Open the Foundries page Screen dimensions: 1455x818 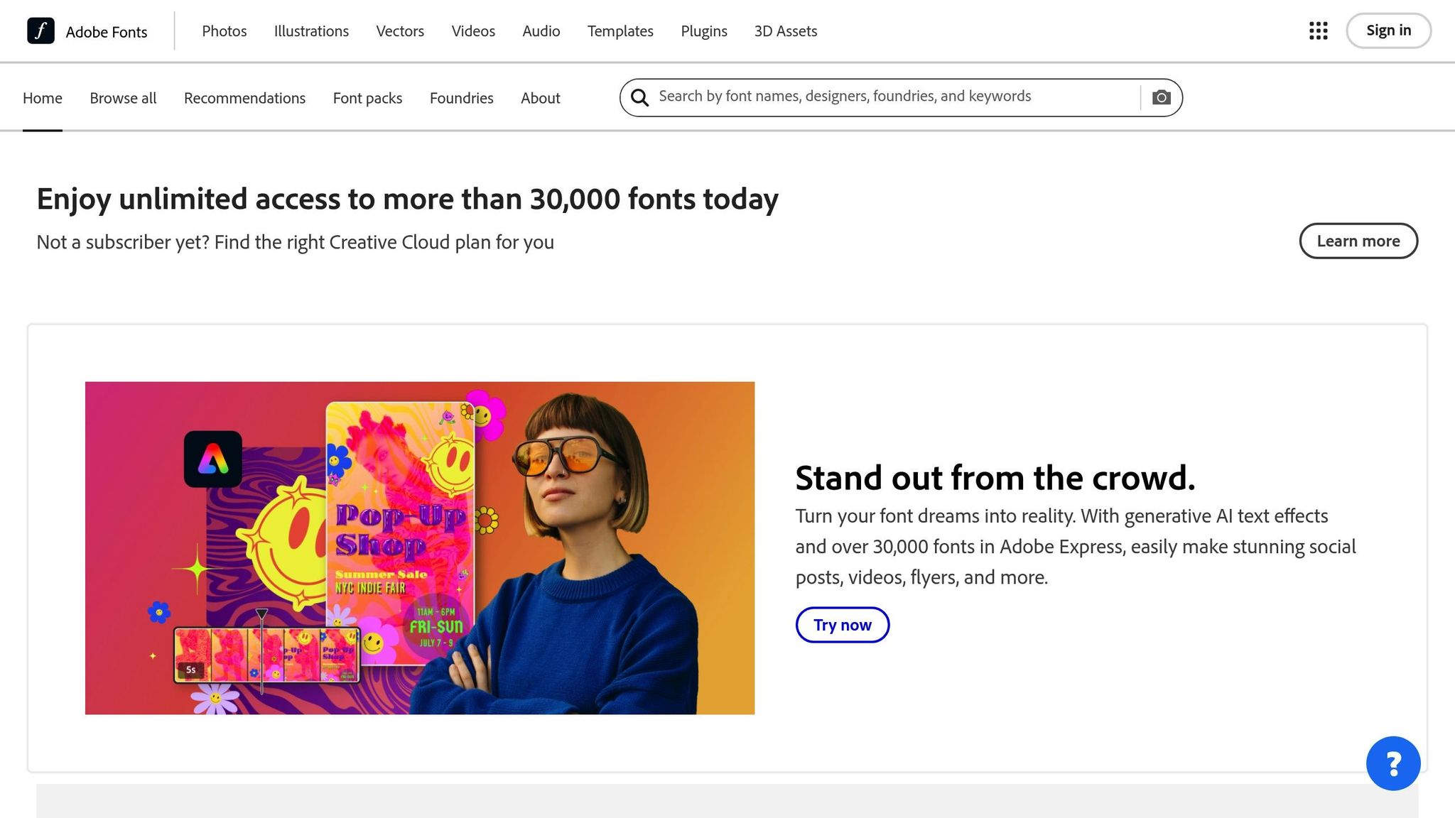point(461,98)
